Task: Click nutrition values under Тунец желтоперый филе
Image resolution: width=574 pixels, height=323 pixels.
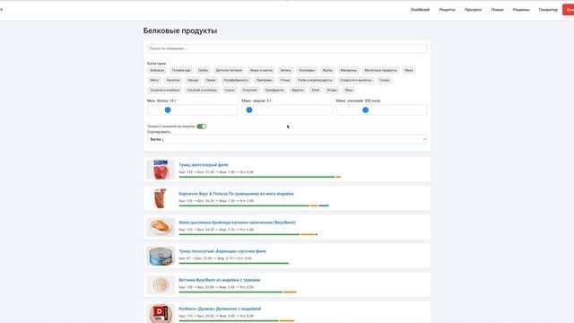Action: (x=216, y=172)
